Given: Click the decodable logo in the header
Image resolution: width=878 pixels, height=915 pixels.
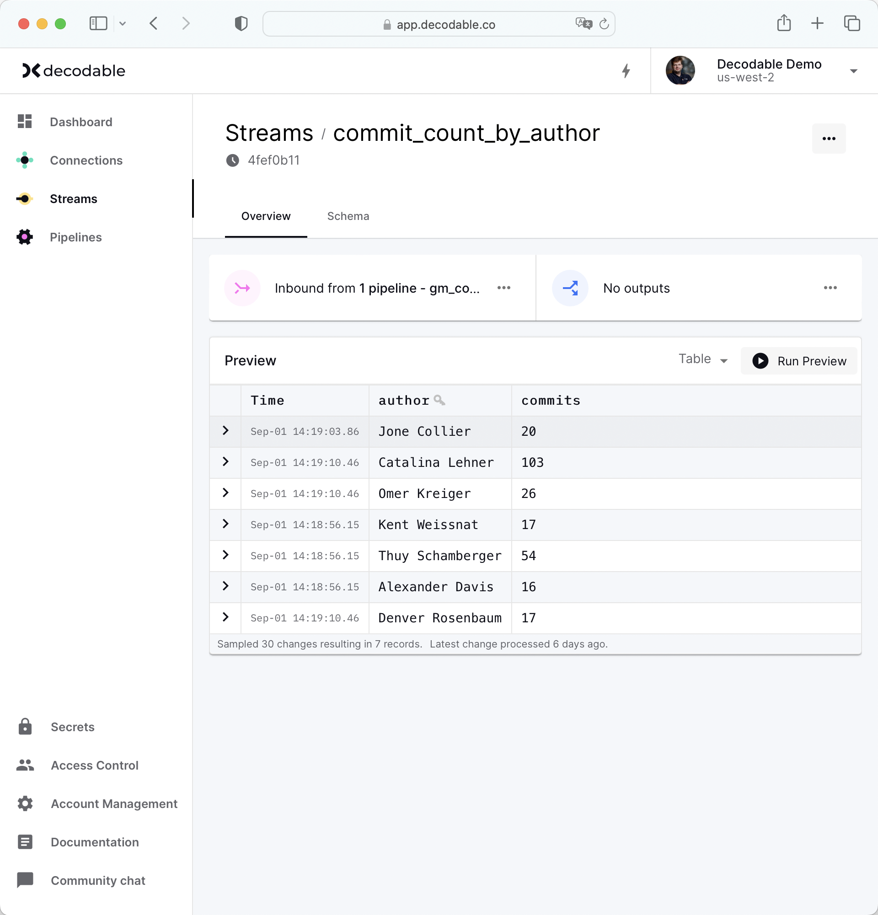Looking at the screenshot, I should (x=73, y=70).
